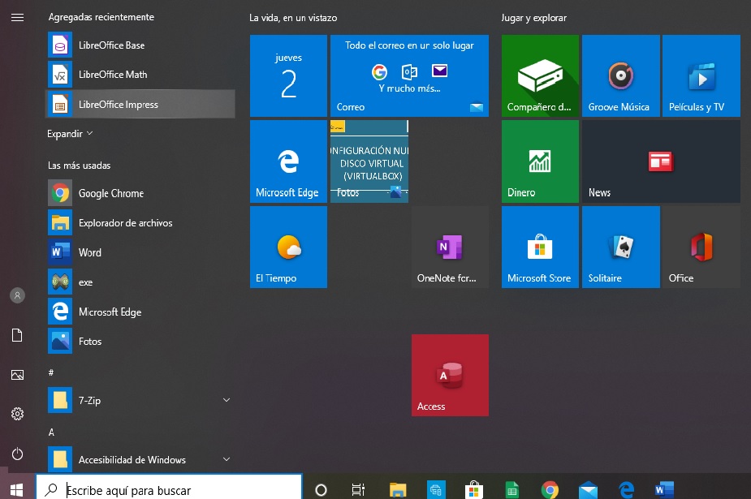The image size is (751, 499).
Task: Click the A letter header
Action: pos(51,432)
